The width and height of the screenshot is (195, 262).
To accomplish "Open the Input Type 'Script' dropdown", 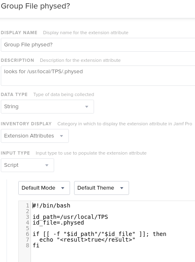I will [27, 165].
